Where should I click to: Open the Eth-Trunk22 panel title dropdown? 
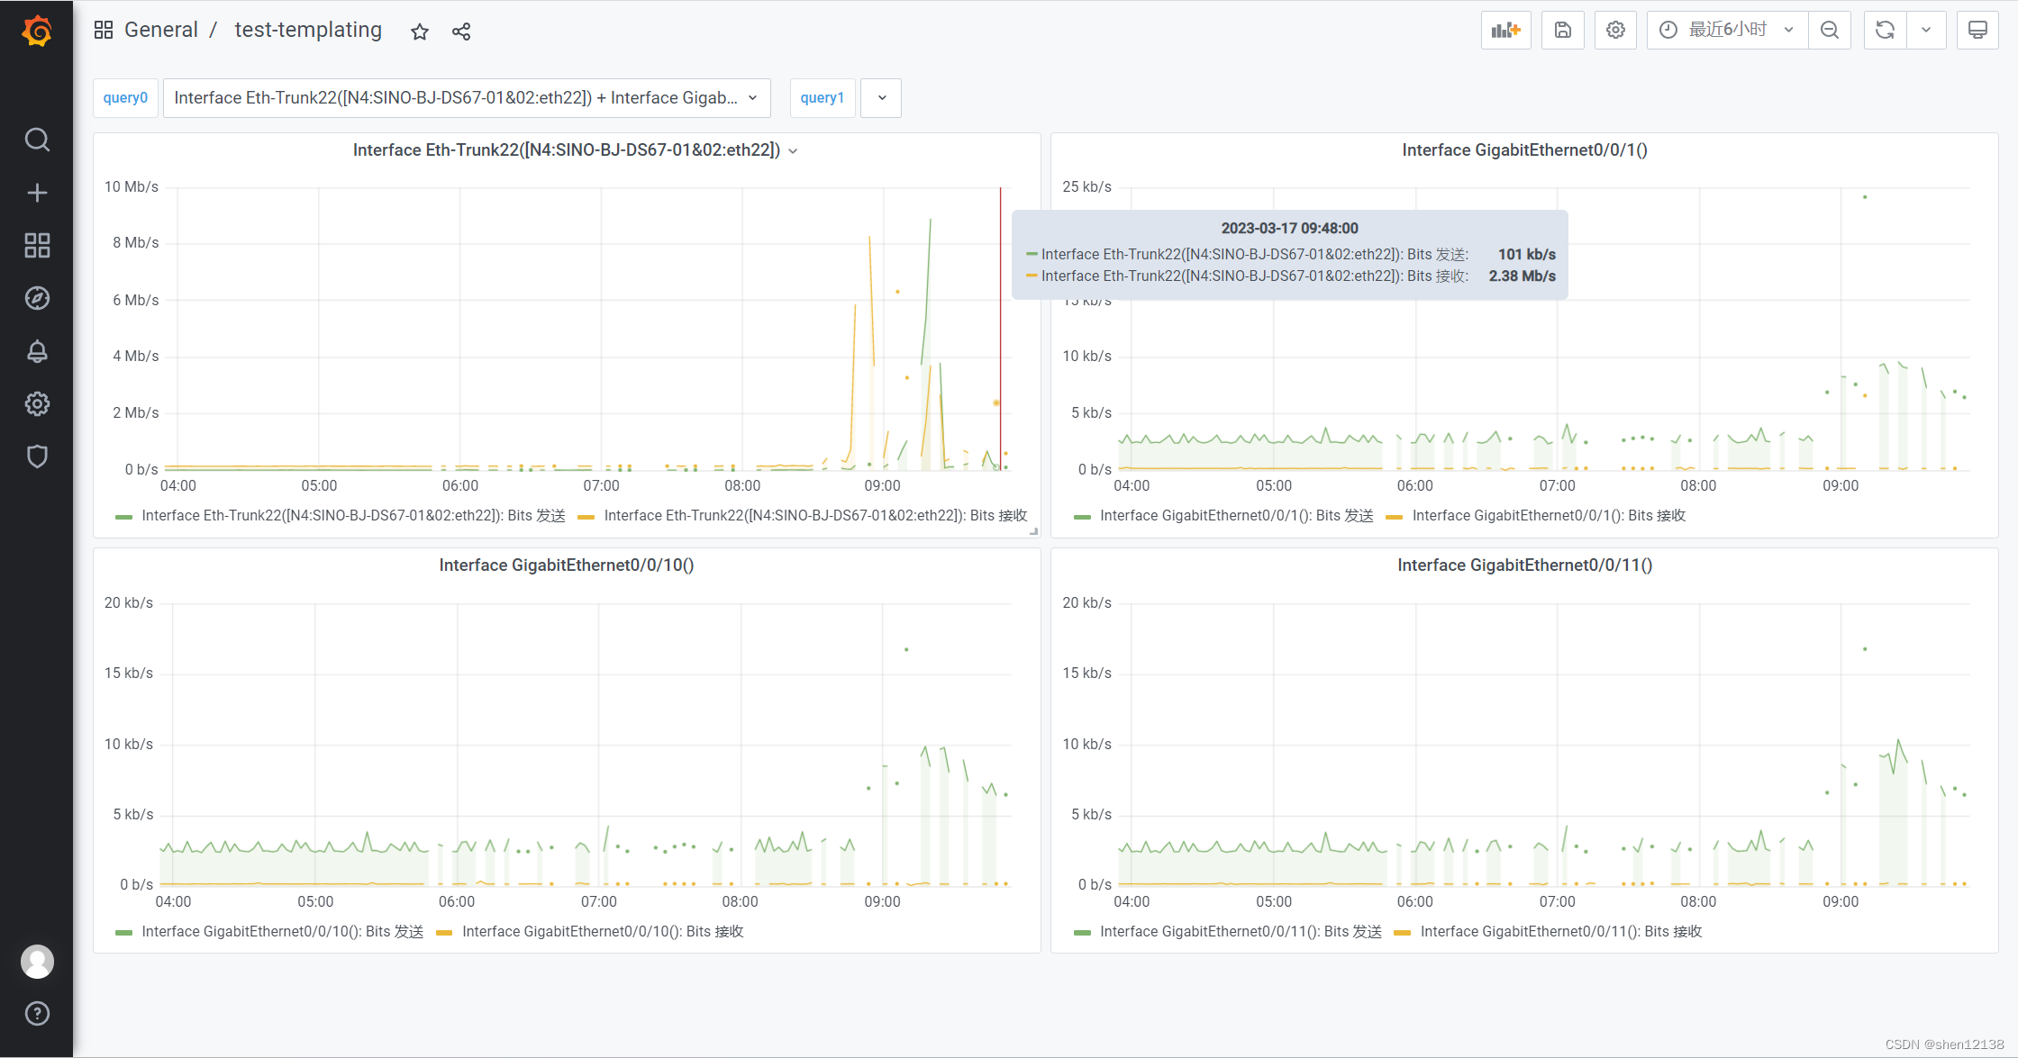pos(793,150)
